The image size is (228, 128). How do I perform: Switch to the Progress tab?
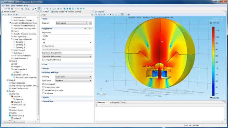[x=115, y=102]
